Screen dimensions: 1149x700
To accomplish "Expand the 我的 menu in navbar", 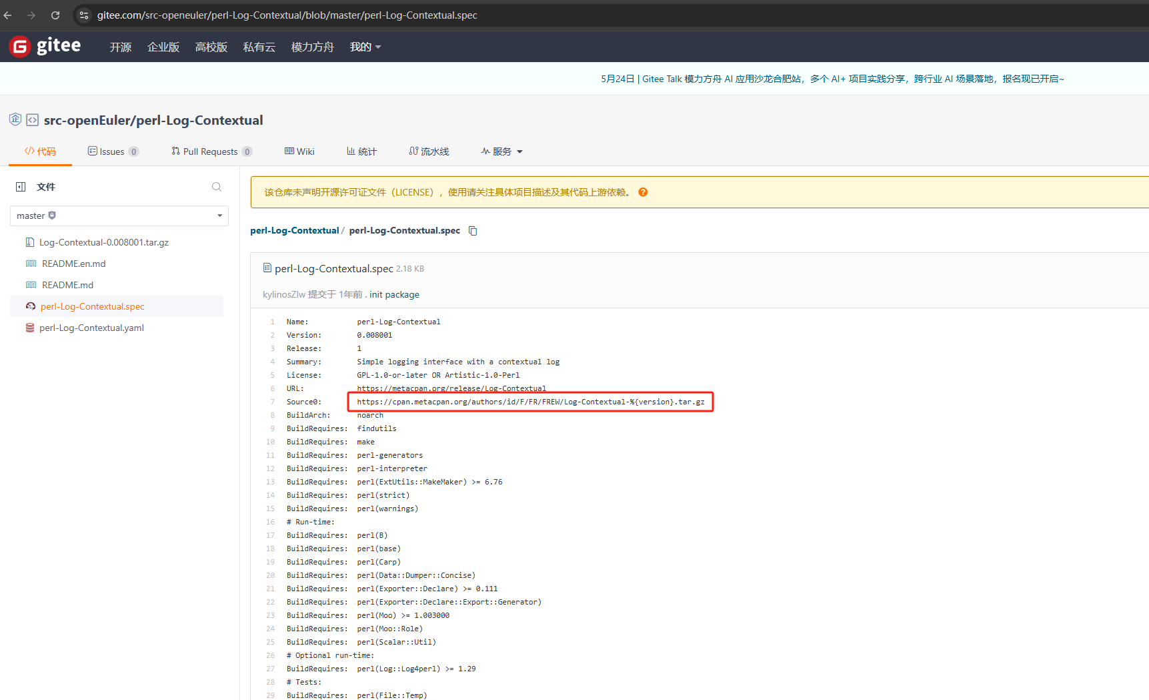I will pyautogui.click(x=365, y=47).
